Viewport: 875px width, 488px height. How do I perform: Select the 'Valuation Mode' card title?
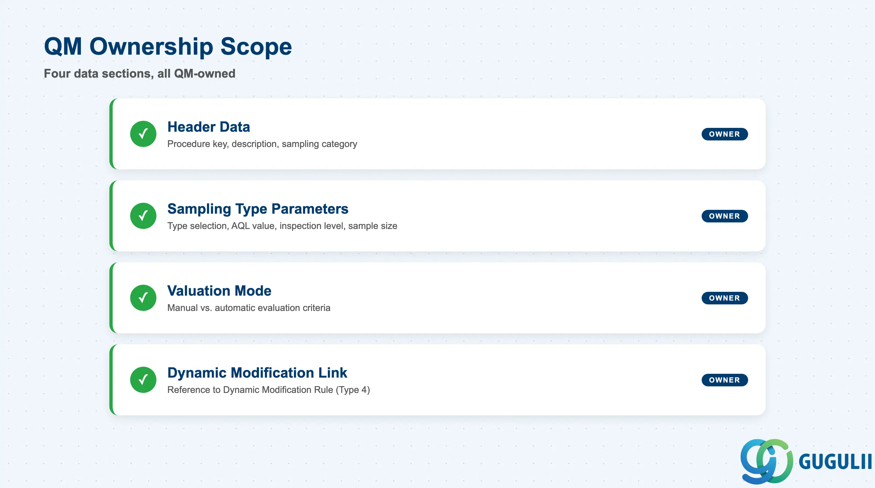point(219,291)
